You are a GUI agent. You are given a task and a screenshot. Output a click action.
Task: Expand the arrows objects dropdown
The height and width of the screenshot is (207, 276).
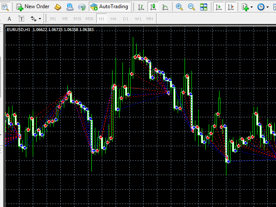(36, 19)
